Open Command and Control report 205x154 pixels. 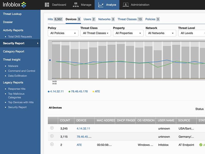point(22,71)
